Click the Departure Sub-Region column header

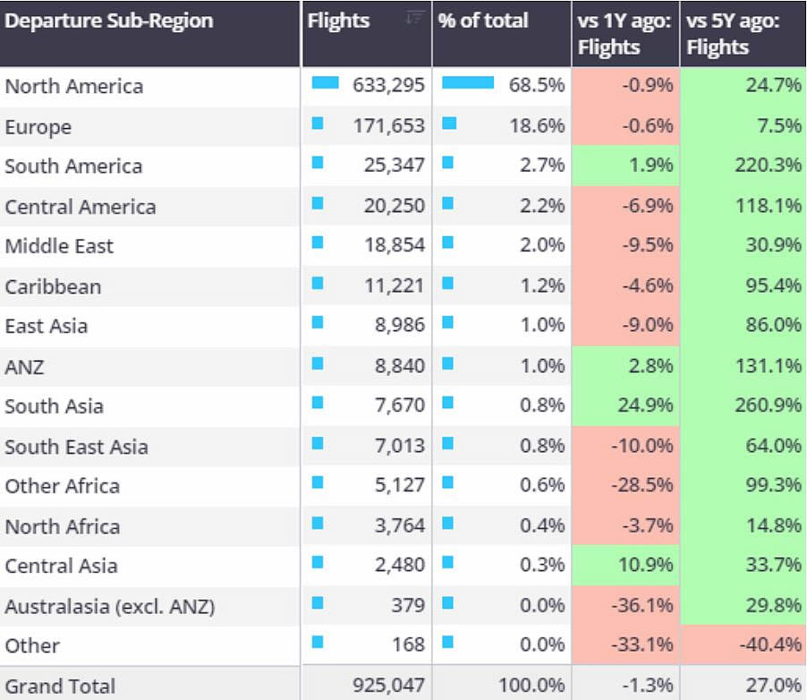point(149,33)
